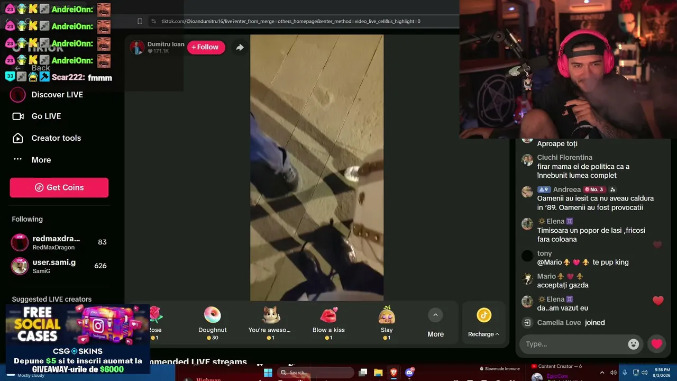Click Ciuchi Florentina's username in chat
The image size is (677, 381).
564,158
